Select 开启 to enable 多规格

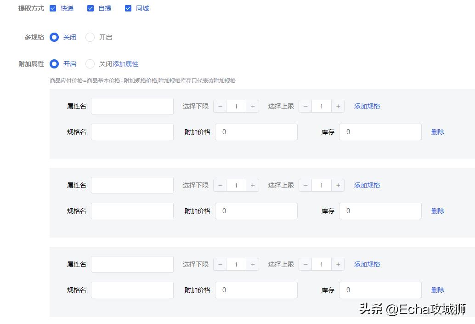[x=90, y=37]
